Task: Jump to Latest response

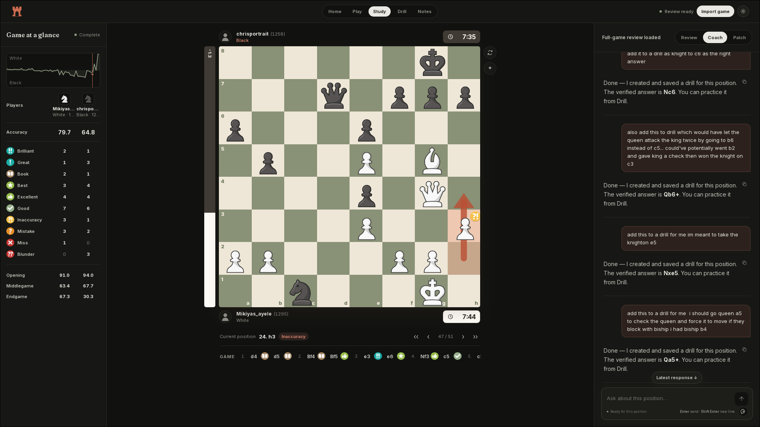Action: (x=677, y=378)
